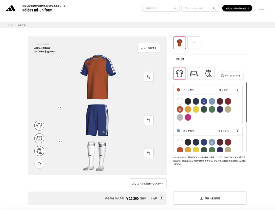
Task: Pick the yellow base color swatch
Action: 196,110
